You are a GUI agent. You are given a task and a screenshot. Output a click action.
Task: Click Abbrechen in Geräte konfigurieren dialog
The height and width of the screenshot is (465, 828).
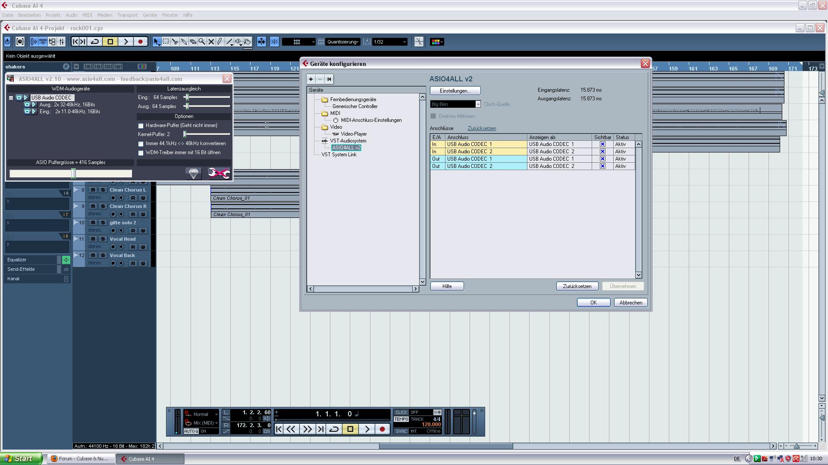pos(630,303)
